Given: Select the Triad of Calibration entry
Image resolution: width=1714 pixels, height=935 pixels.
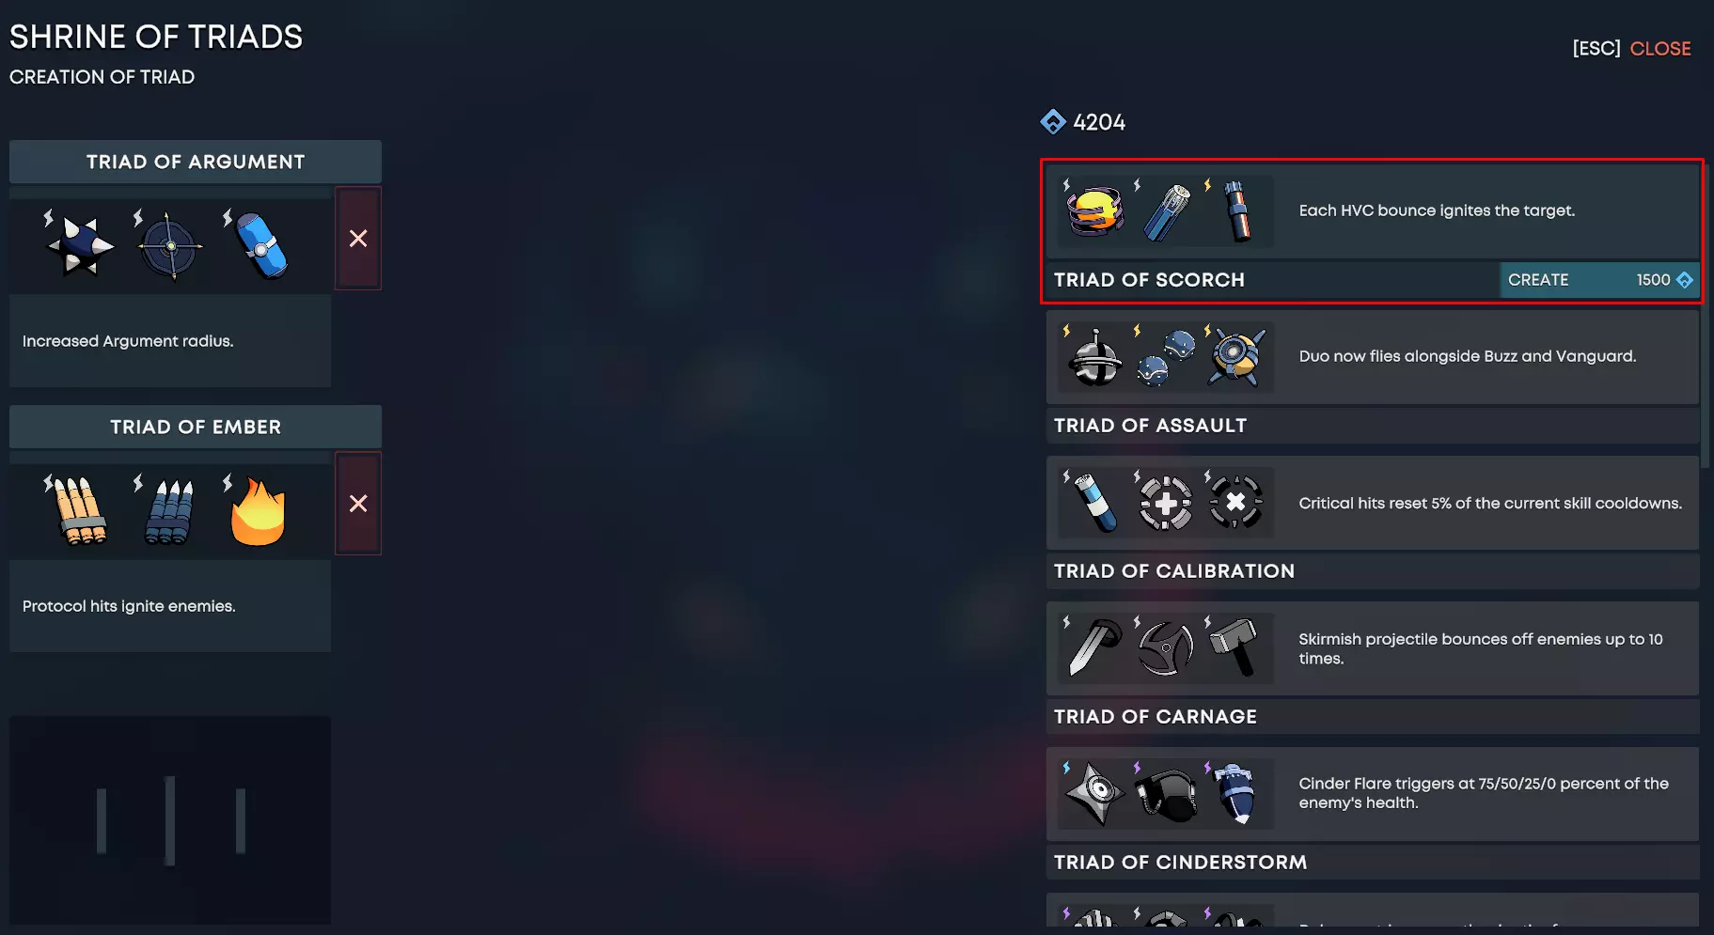Looking at the screenshot, I should pos(1373,522).
